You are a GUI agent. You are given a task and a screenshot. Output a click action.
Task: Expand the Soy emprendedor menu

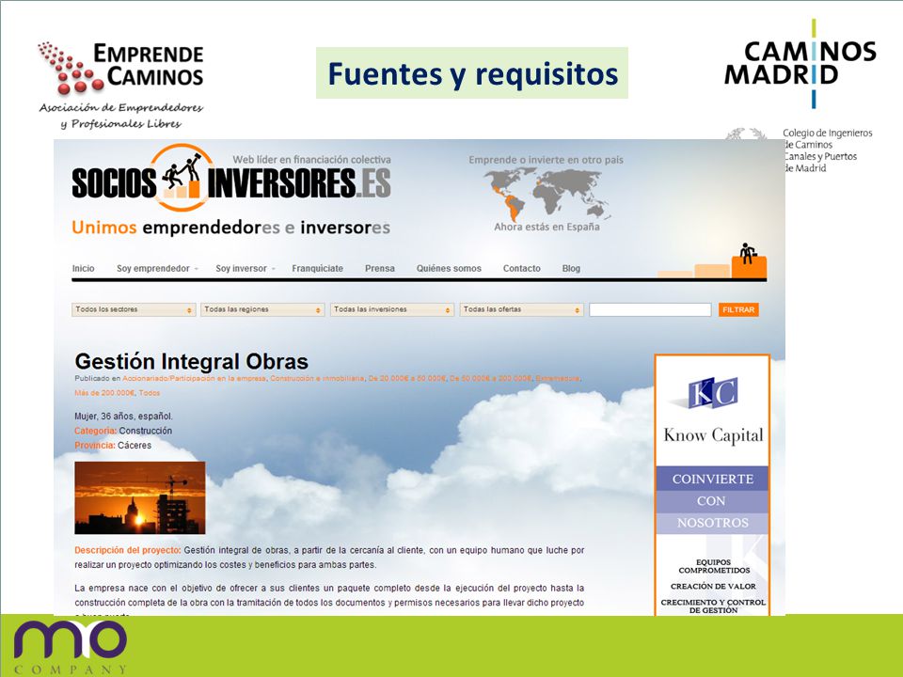[x=157, y=268]
